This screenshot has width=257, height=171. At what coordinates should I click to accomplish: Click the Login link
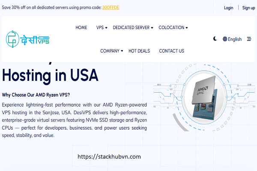[x=228, y=8]
